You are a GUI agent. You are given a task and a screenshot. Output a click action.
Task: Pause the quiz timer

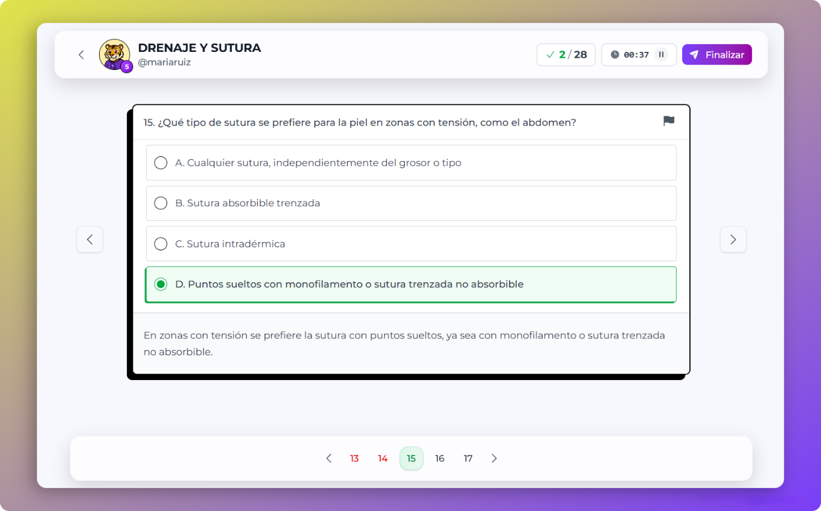(x=662, y=54)
